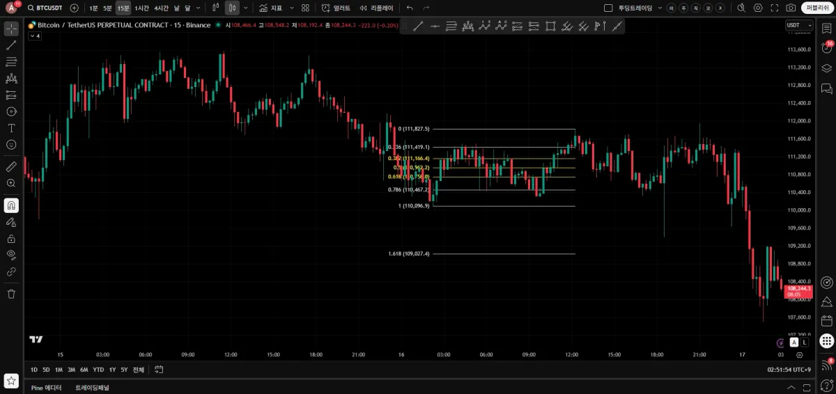
Task: Open the geometric shapes brush tool
Action: coord(11,111)
